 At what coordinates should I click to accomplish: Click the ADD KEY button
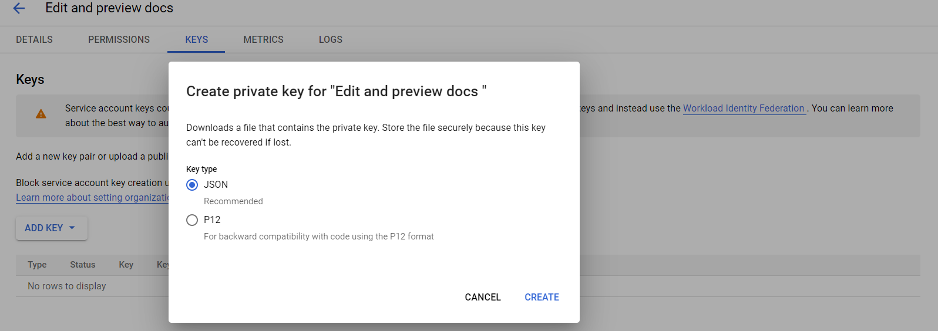[x=52, y=228]
